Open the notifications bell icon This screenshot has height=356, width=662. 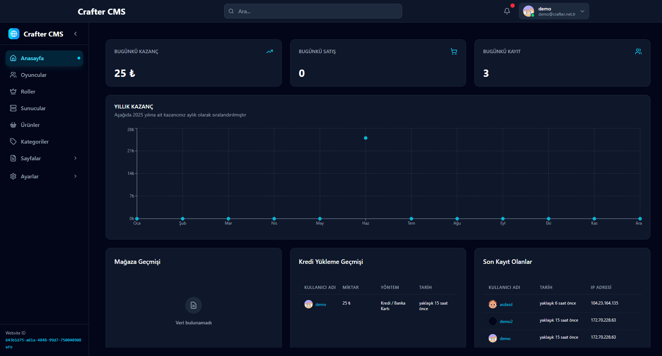pos(507,11)
